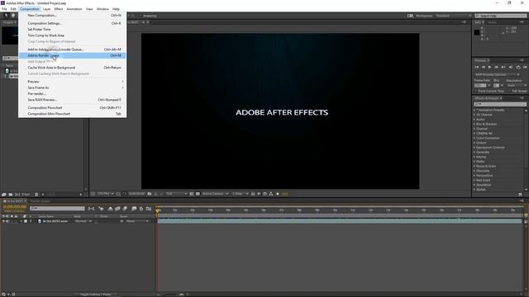Image resolution: width=529 pixels, height=297 pixels.
Task: Click the next frame button in Preview panel
Action: (496, 68)
